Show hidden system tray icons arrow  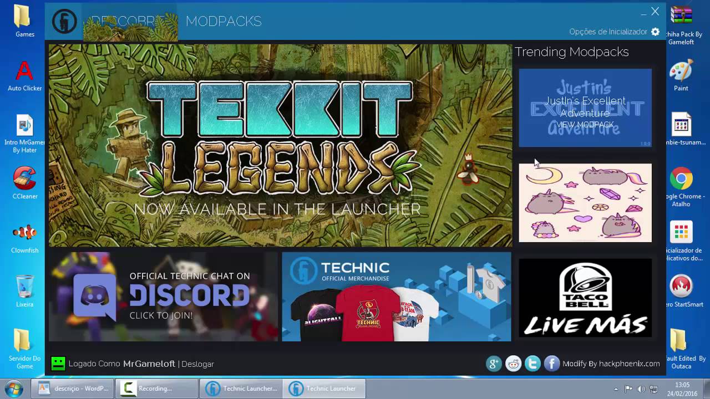click(x=616, y=389)
